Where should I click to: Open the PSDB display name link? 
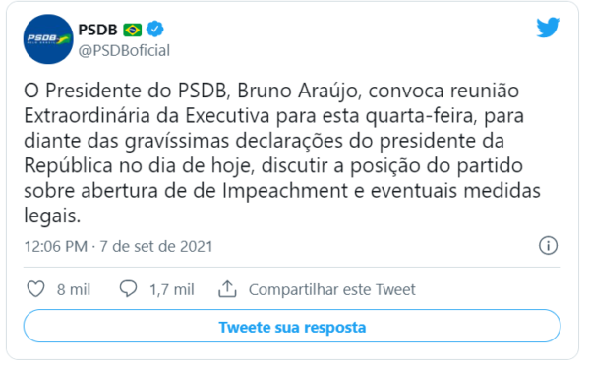[97, 30]
